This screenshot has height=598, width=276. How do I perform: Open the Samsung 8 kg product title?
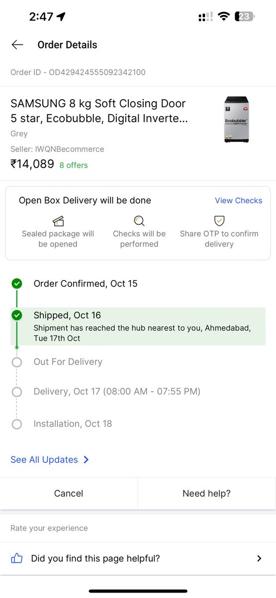(99, 111)
